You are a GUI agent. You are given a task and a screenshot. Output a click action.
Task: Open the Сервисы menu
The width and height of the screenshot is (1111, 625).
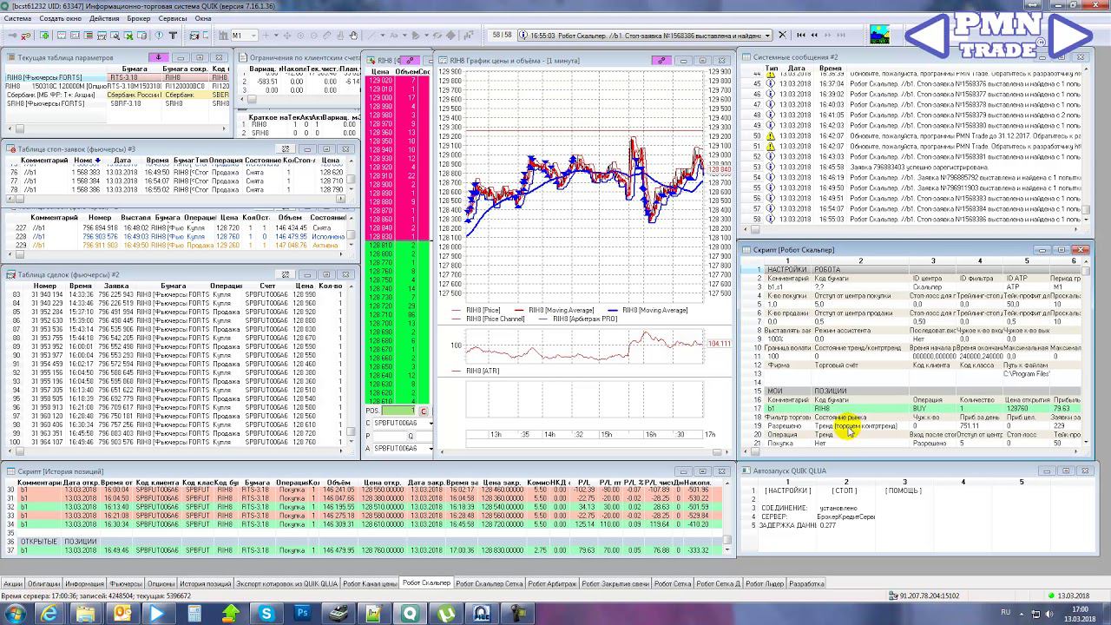[x=173, y=18]
